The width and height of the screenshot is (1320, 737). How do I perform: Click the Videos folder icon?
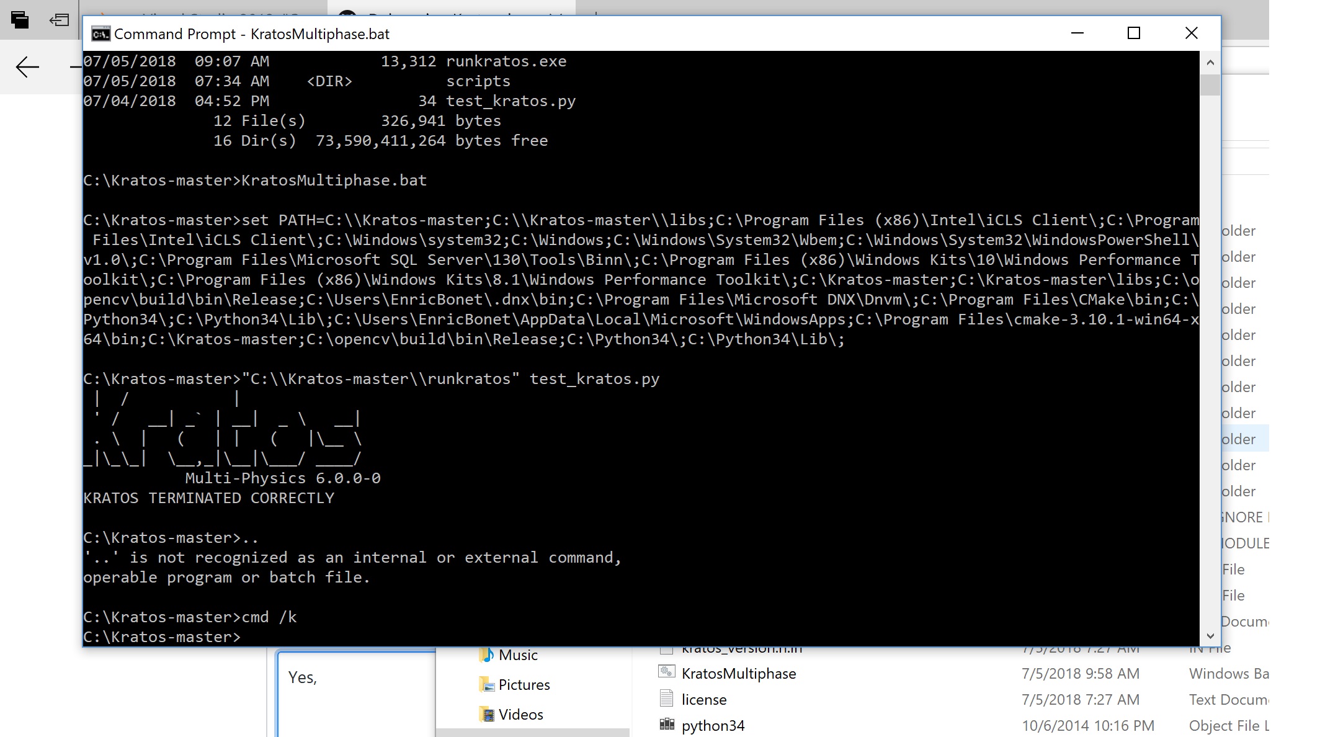click(x=486, y=714)
